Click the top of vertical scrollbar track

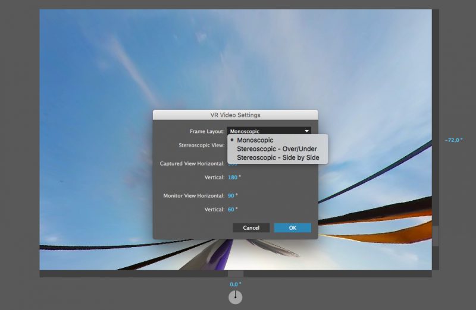(436, 15)
